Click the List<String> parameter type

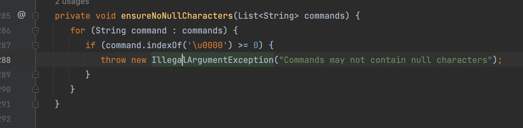click(x=268, y=16)
